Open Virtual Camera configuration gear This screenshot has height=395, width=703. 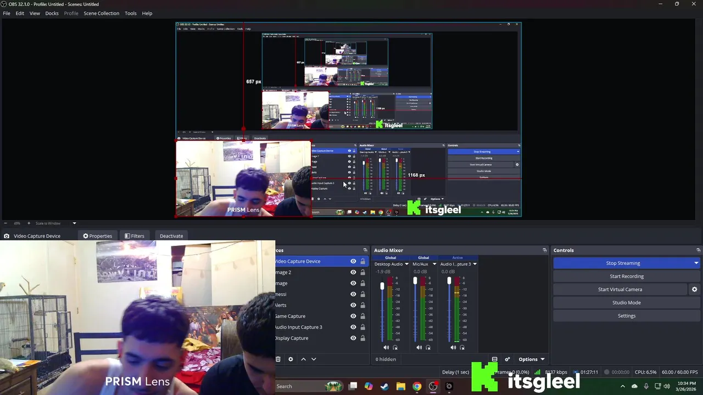(x=694, y=290)
